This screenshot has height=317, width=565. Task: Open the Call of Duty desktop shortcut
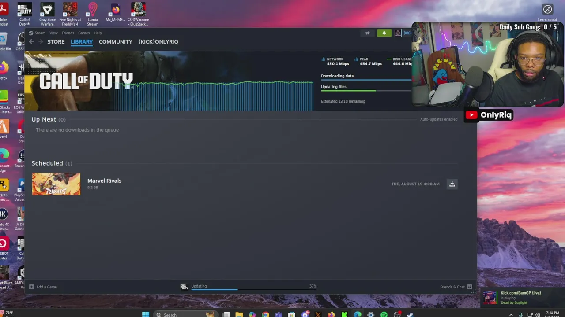point(24,15)
